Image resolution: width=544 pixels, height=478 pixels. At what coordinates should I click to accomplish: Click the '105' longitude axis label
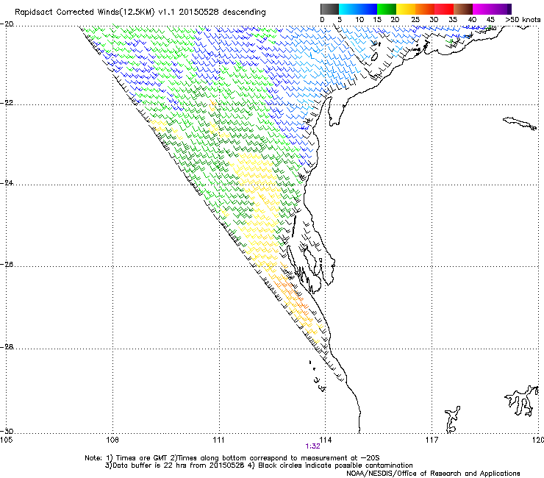6,440
